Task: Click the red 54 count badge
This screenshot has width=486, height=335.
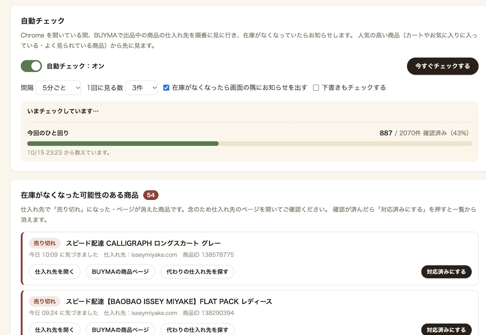Action: pos(151,195)
